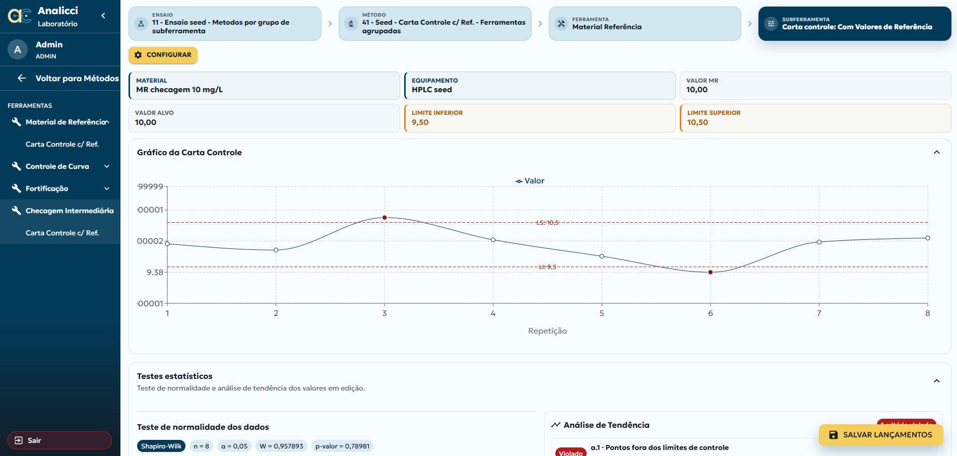Click the tools icon in the Ferramenta breadcrumb

(x=561, y=23)
